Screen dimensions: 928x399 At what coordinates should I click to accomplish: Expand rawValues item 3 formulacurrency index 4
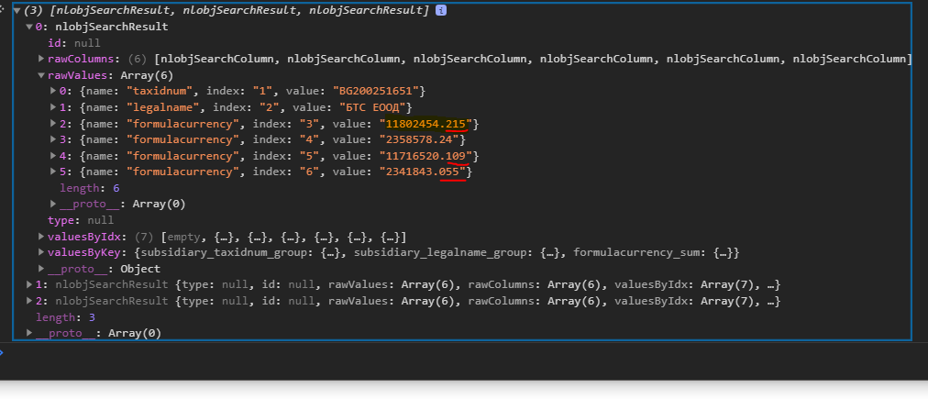click(54, 139)
